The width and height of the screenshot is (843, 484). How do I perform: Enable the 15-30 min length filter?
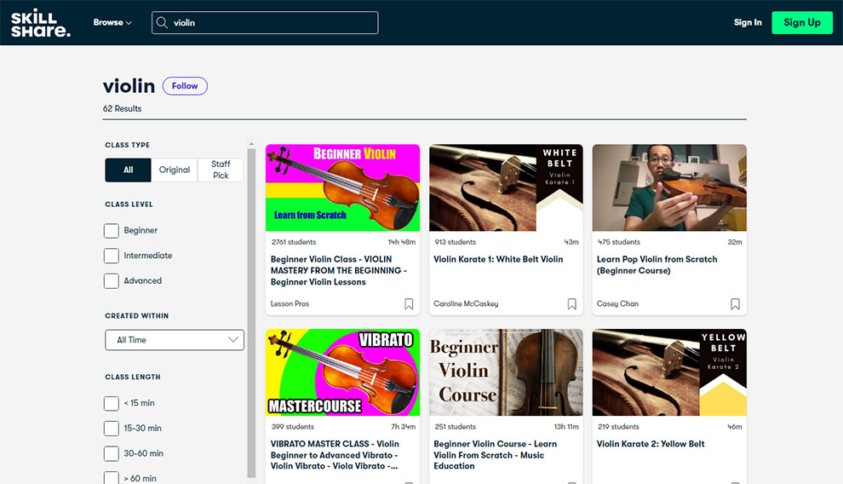coord(112,428)
